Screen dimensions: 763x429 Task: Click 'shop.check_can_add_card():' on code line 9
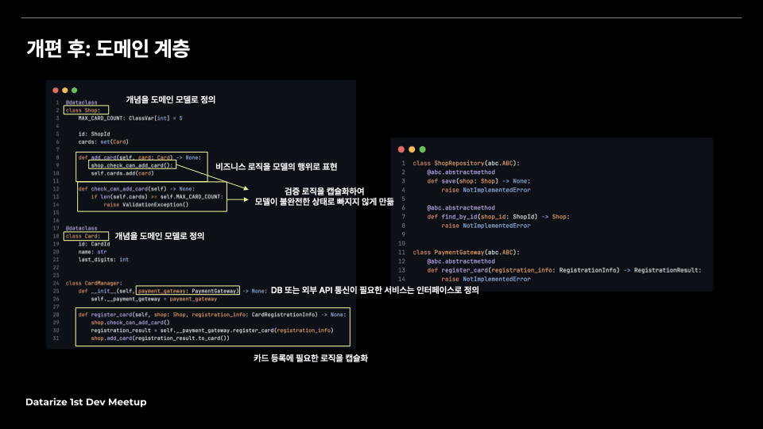point(132,165)
